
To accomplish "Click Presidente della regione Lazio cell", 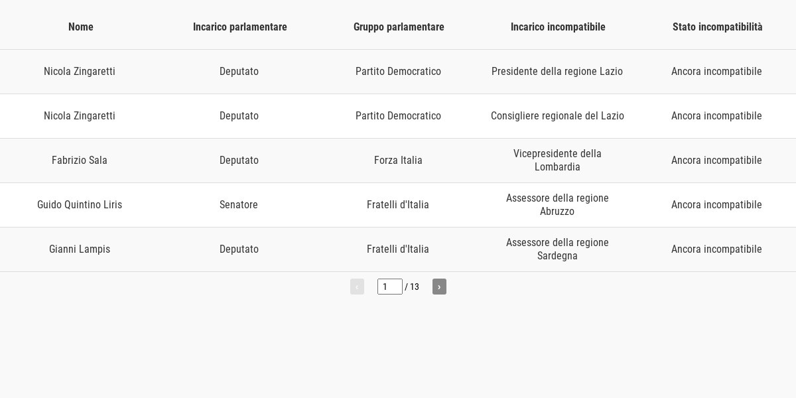I will [557, 72].
